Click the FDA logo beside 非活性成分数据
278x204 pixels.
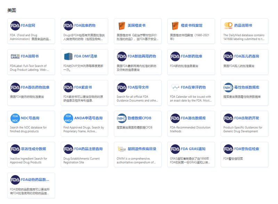[x=15, y=149]
